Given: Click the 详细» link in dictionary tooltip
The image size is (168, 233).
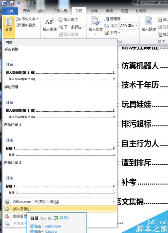Looking at the screenshot, I should [64, 218].
